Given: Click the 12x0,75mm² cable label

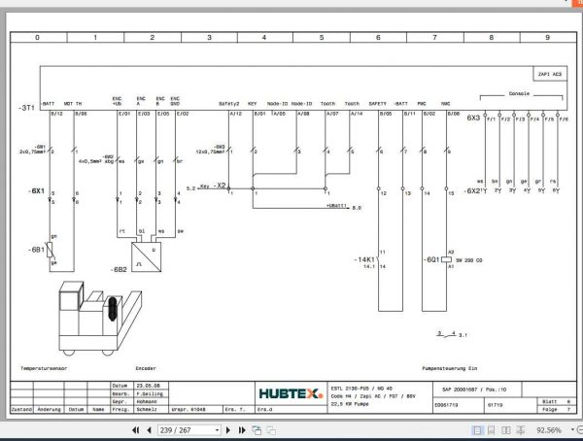Looking at the screenshot, I should pyautogui.click(x=210, y=152).
